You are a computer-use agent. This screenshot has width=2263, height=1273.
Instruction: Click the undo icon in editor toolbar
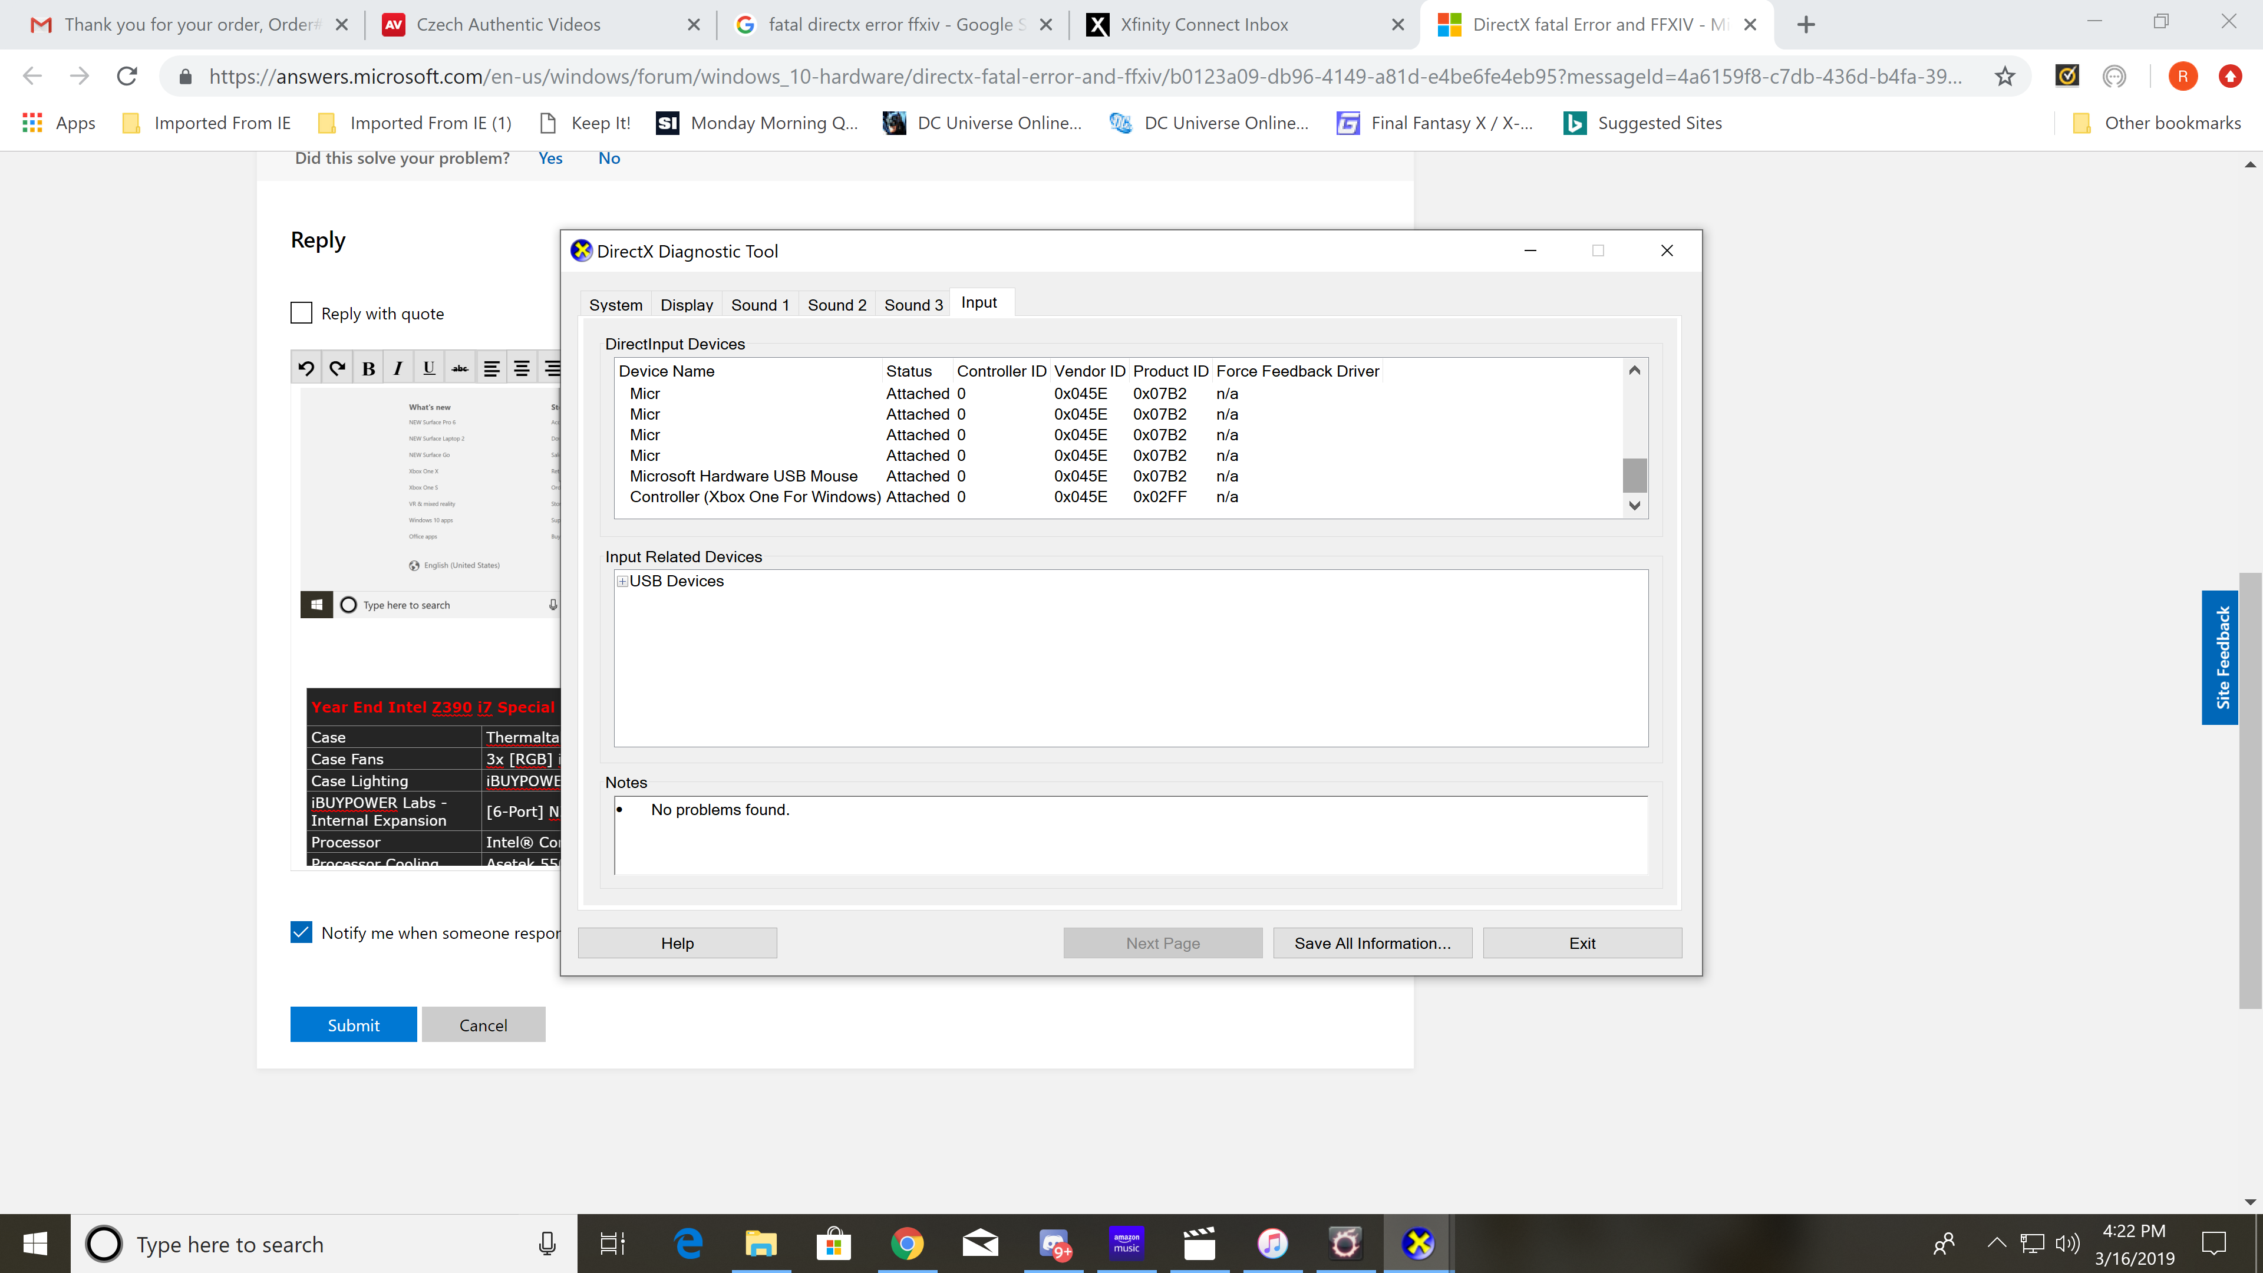coord(306,368)
